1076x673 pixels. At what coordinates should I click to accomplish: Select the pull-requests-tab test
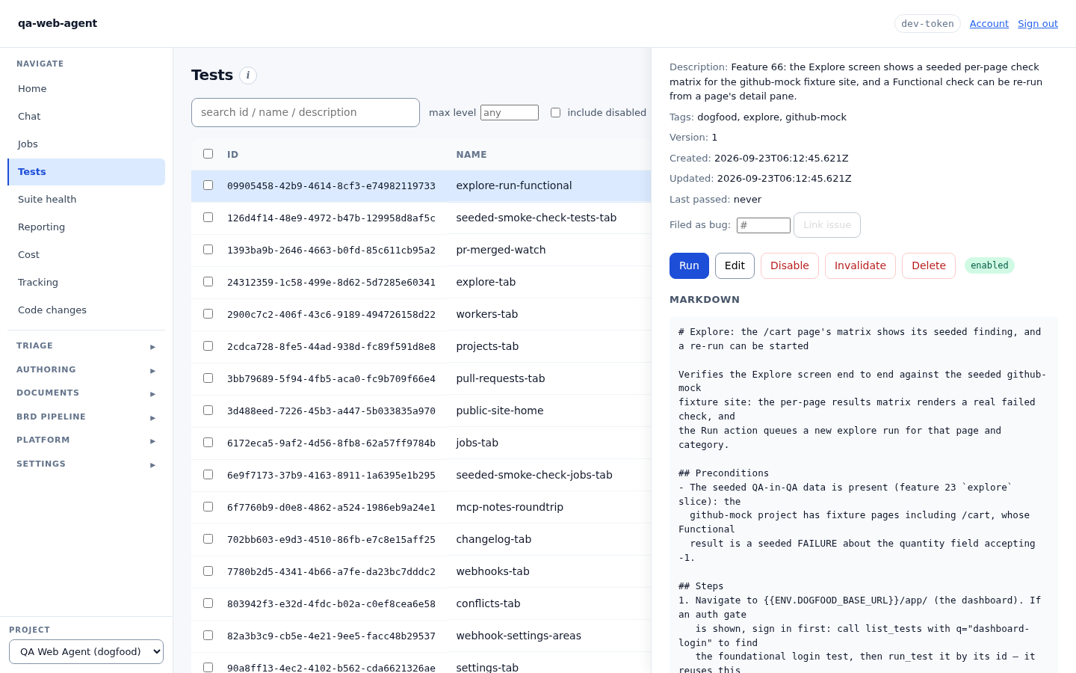[501, 378]
